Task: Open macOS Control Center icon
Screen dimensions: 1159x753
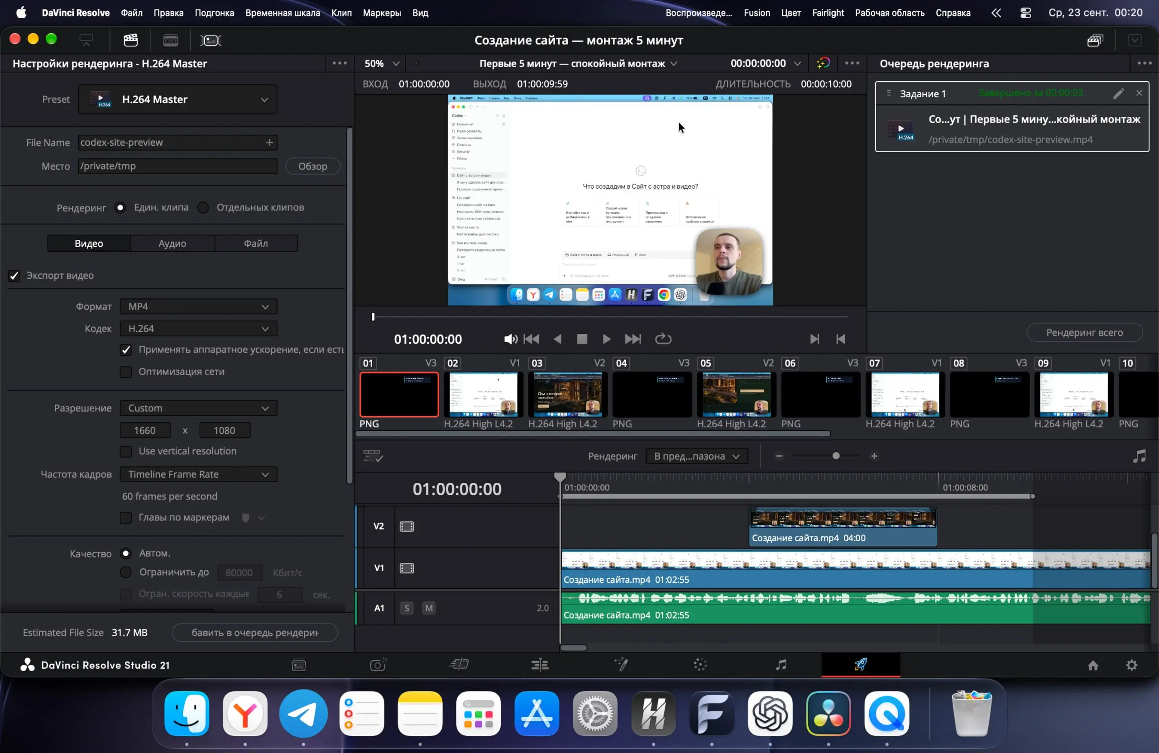Action: pyautogui.click(x=1025, y=13)
